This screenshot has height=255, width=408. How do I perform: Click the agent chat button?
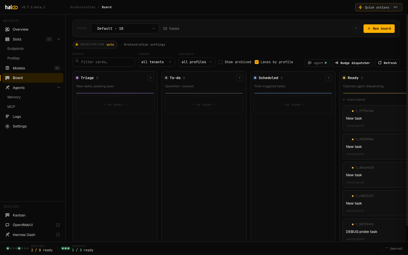pos(317,63)
